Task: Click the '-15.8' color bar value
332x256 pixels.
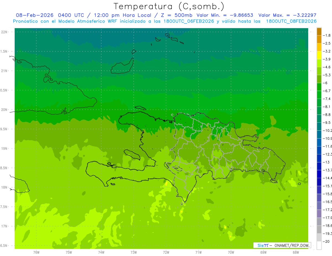Action: point(328,194)
